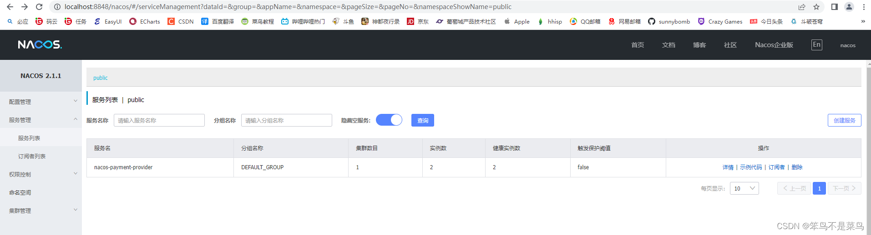
Task: Click the browser address bar URL
Action: 288,7
